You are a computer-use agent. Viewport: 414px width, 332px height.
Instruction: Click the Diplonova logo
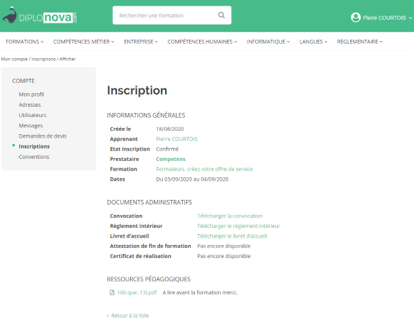click(x=44, y=15)
